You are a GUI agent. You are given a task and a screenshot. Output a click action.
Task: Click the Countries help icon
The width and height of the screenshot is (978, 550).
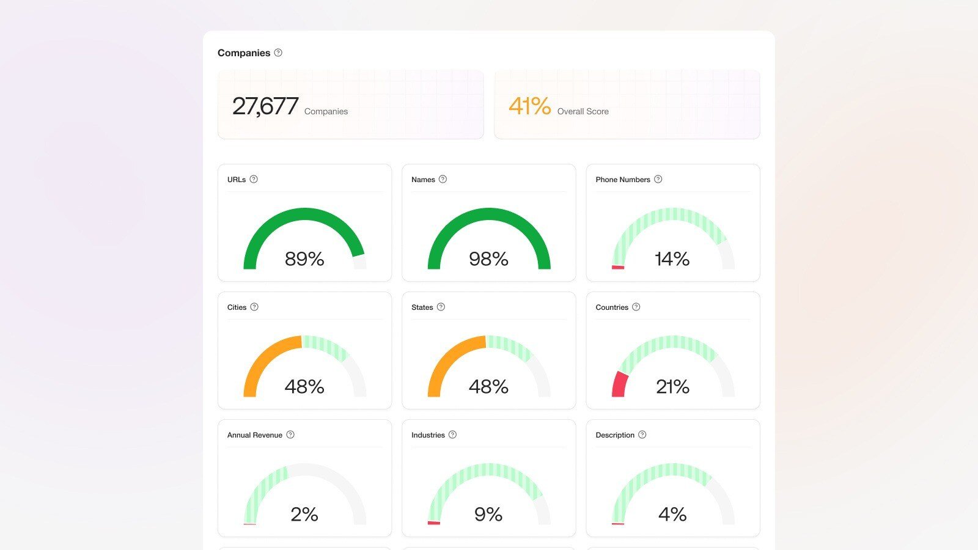click(636, 307)
